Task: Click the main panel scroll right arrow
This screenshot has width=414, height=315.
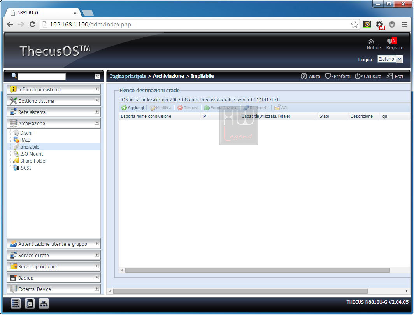Action: click(x=407, y=291)
